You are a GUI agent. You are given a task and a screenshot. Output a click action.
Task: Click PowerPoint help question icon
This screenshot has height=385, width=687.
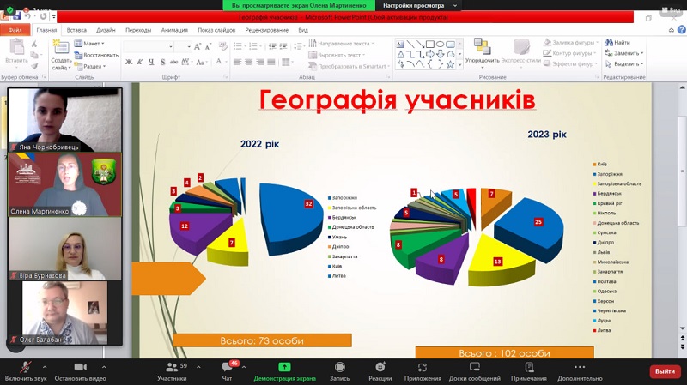click(681, 30)
